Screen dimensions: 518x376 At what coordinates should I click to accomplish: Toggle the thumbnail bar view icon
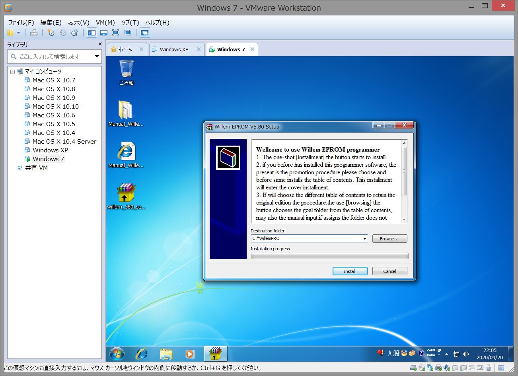[104, 33]
